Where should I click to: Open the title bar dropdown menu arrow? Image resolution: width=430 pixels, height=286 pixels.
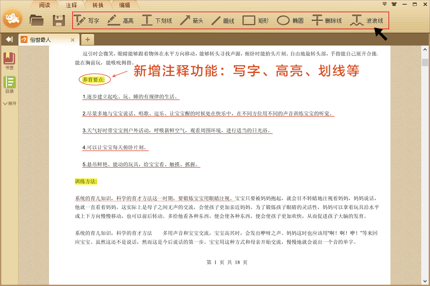384,4
